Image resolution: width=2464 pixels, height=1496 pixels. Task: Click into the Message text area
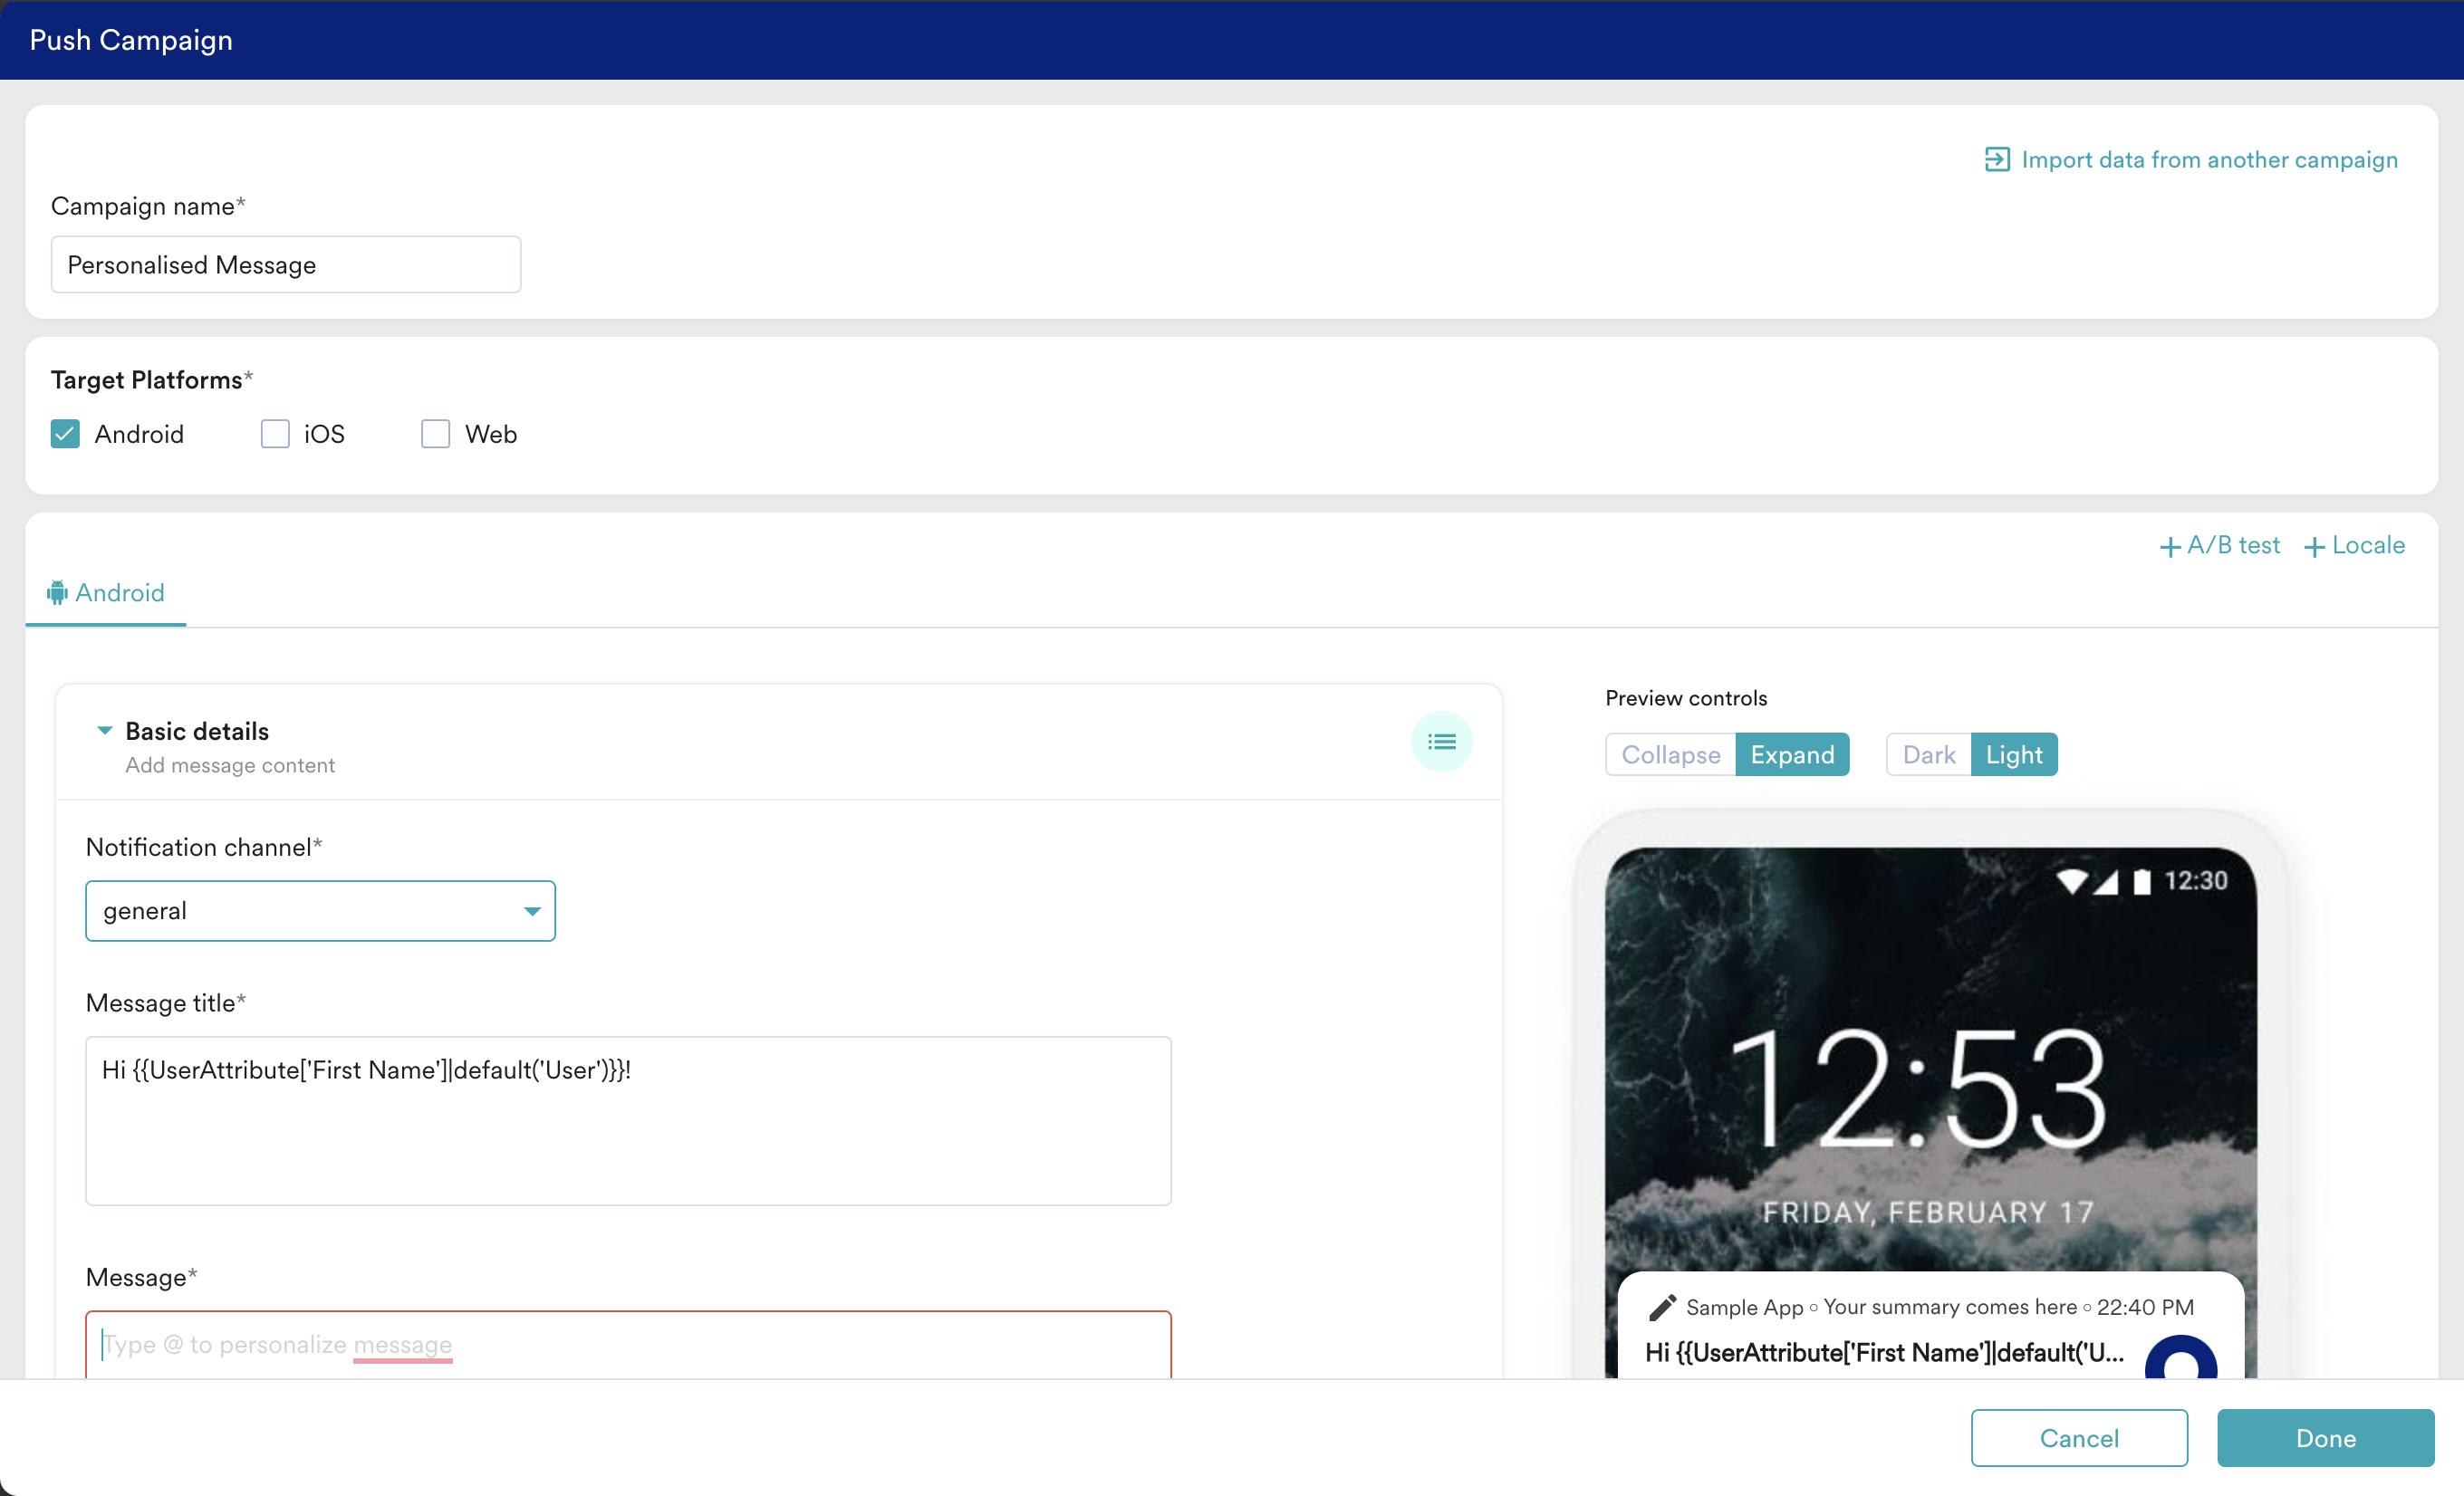click(628, 1344)
